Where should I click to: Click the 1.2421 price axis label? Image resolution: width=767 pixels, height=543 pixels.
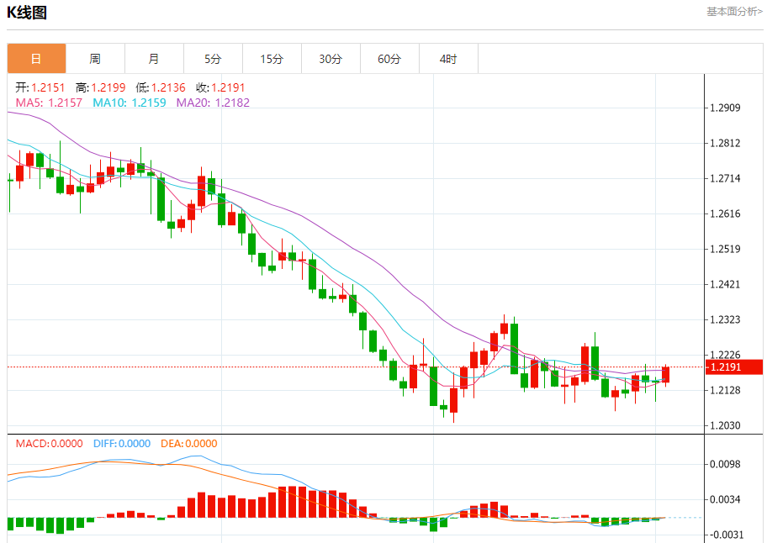(x=726, y=284)
